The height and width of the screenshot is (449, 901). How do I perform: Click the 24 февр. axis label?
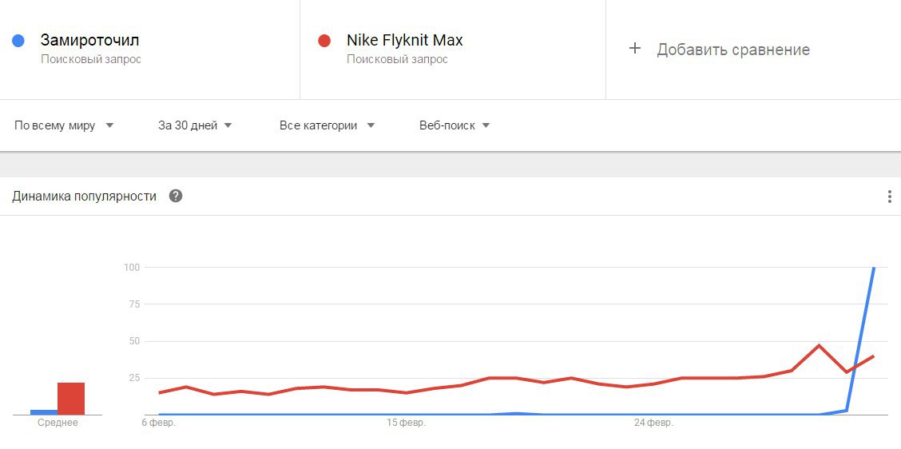click(x=654, y=423)
